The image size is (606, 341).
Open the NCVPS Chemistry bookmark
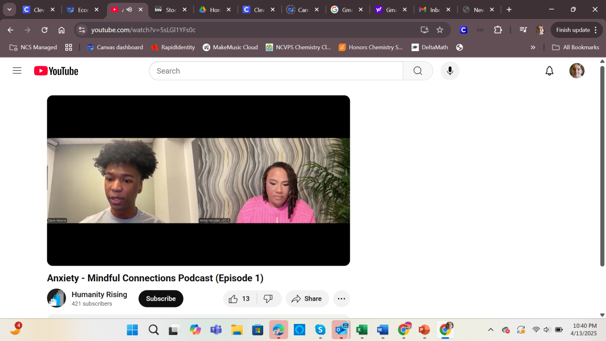tap(298, 47)
